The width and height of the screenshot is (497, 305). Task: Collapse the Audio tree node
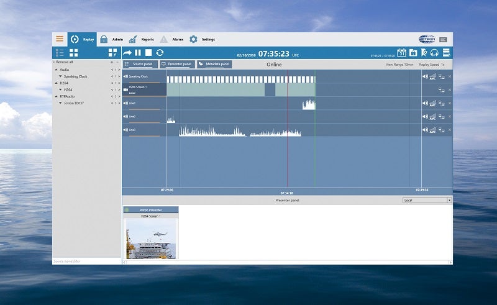click(56, 70)
